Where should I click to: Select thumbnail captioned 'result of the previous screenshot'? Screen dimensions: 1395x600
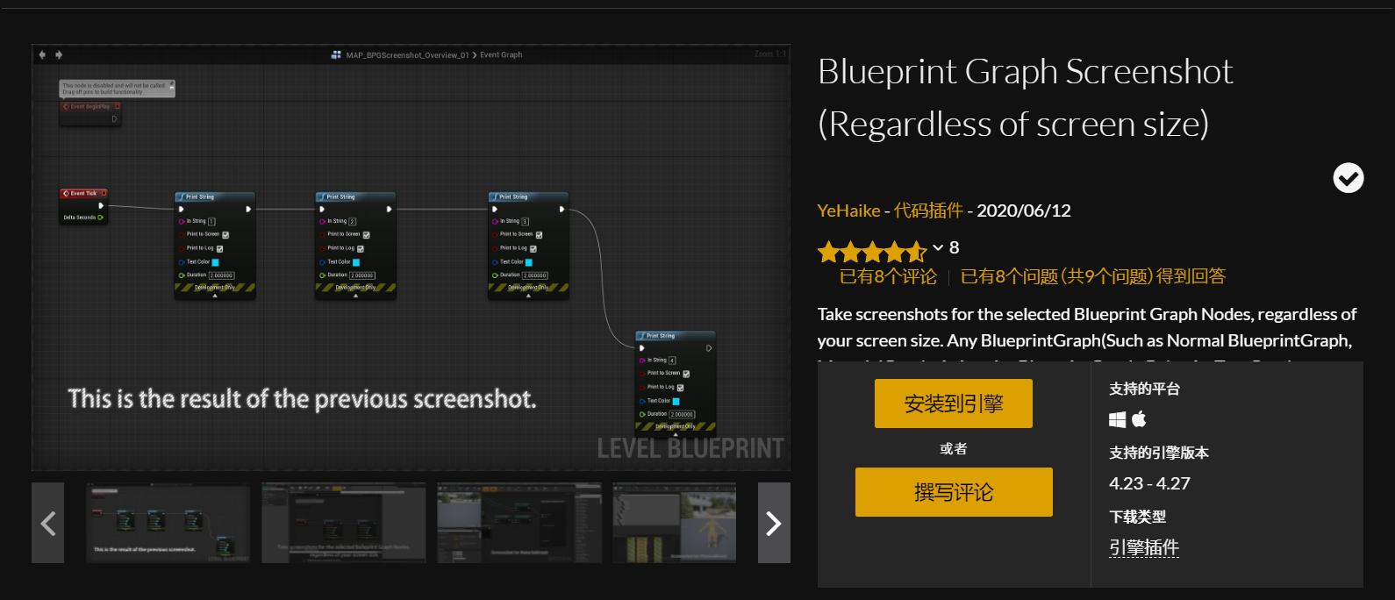coord(168,523)
